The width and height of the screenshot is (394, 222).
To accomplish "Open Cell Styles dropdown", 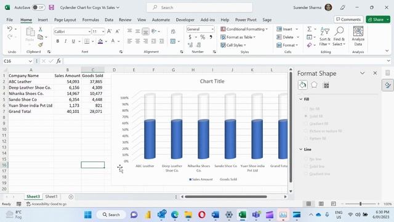I will click(233, 45).
